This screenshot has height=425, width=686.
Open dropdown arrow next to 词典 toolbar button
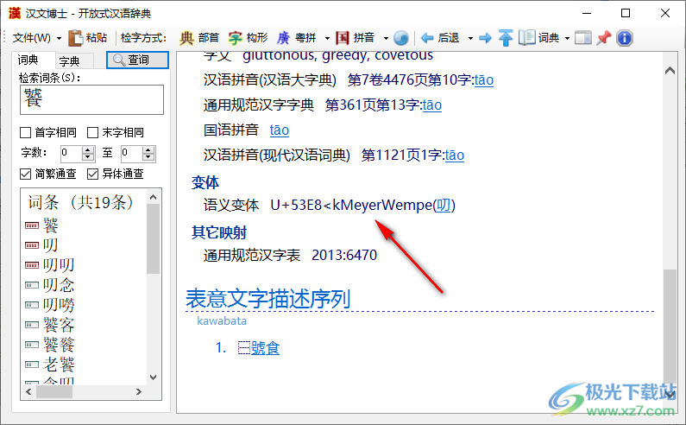[568, 39]
